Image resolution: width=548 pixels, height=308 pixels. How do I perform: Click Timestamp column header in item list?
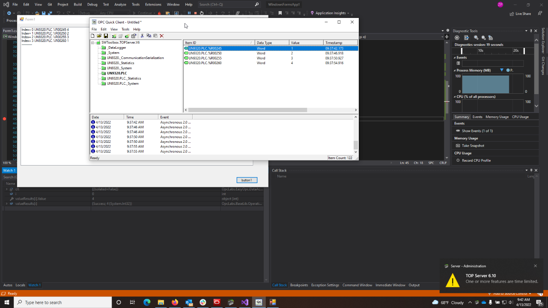(340, 43)
